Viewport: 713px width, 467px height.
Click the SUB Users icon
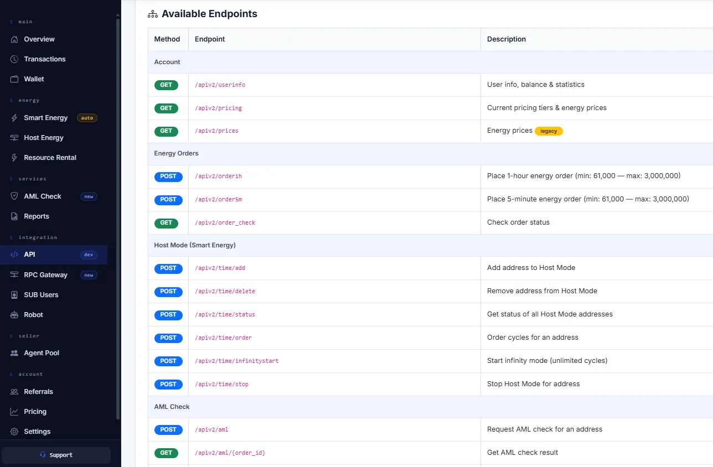(14, 295)
